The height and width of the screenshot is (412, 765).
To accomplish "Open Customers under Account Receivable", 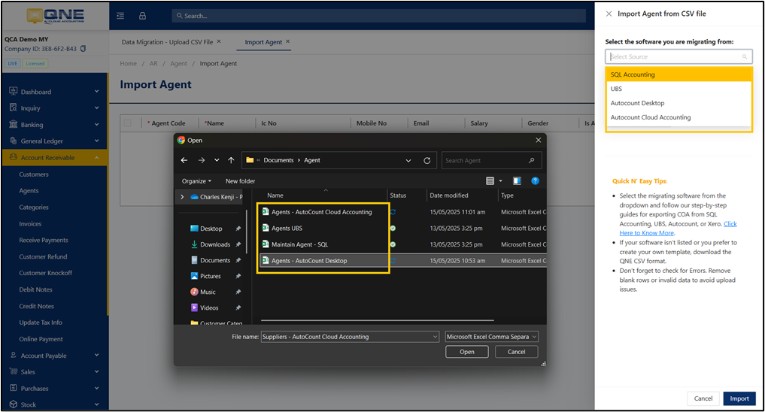I will (x=34, y=174).
